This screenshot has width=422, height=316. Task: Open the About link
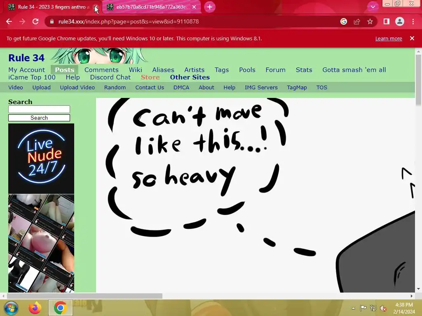pyautogui.click(x=206, y=88)
